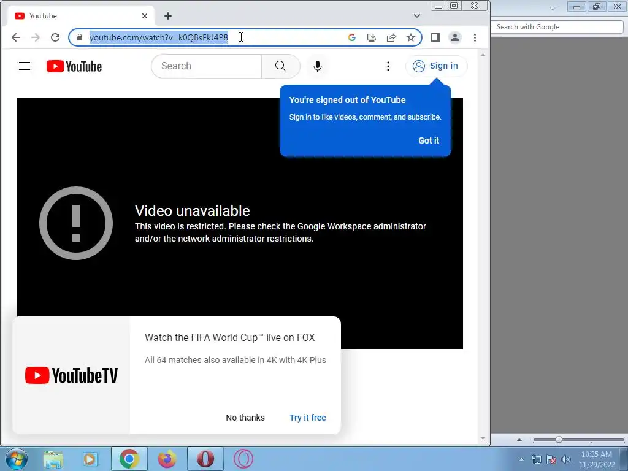This screenshot has height=471, width=628.
Task: Click 'All 64 matches also available in 4K' text
Action: 235,360
